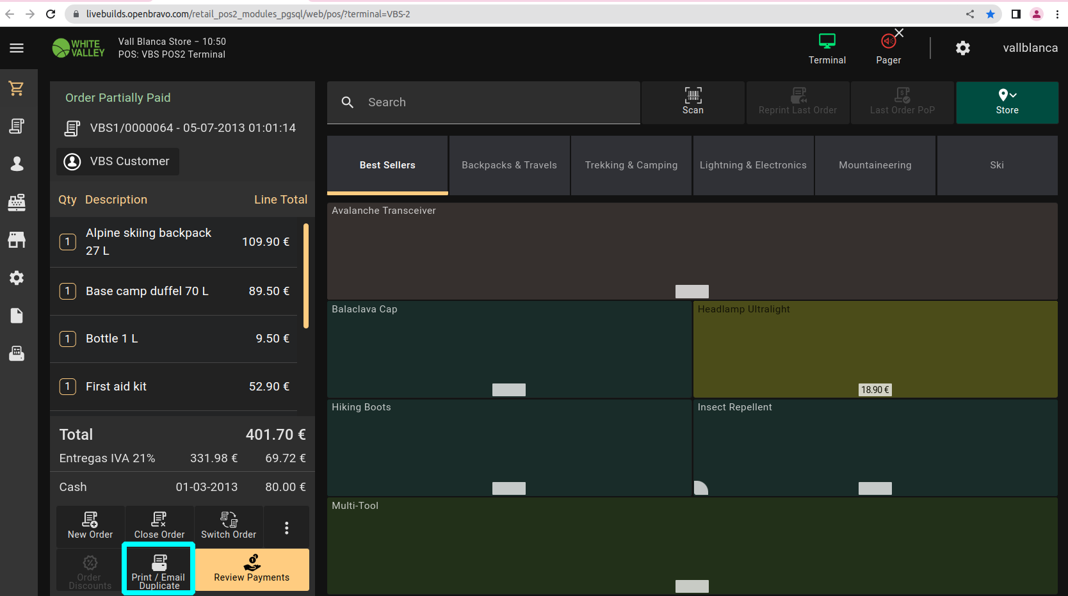
Task: Open the shopping cart sidebar icon
Action: 17,88
